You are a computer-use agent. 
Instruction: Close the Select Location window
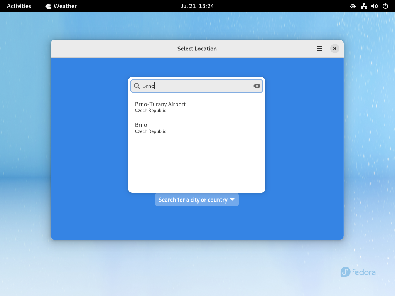click(x=335, y=49)
